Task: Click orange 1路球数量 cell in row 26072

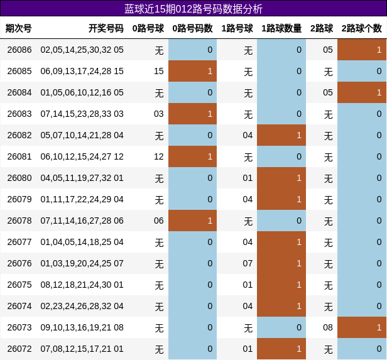Action: pos(281,349)
